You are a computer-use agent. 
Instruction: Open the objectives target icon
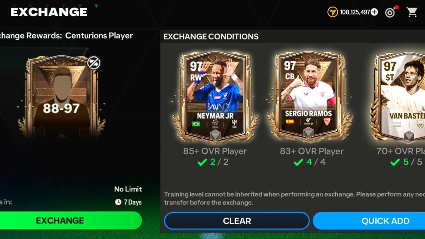tap(390, 12)
